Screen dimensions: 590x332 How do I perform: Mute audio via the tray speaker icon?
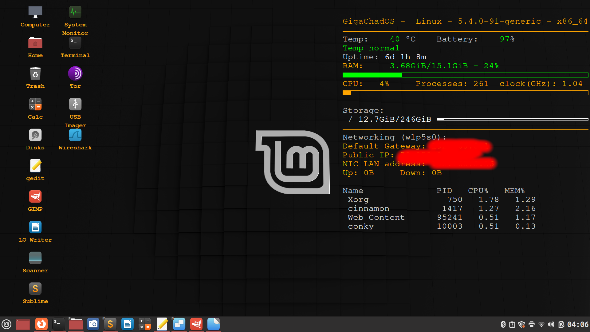tap(551, 324)
